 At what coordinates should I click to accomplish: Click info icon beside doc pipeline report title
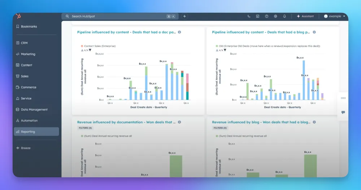coord(179,32)
